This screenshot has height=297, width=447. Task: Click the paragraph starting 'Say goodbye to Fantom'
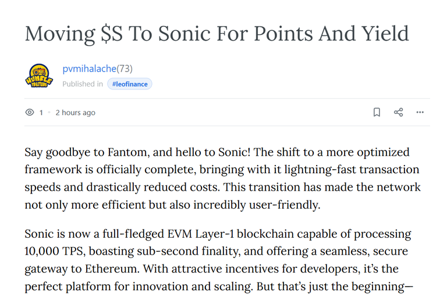(x=223, y=178)
